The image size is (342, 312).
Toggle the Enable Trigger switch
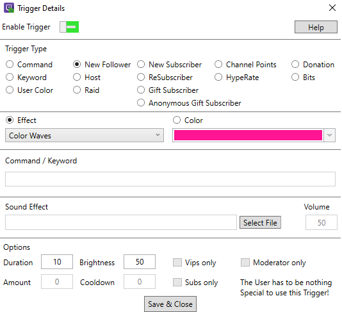(x=69, y=27)
